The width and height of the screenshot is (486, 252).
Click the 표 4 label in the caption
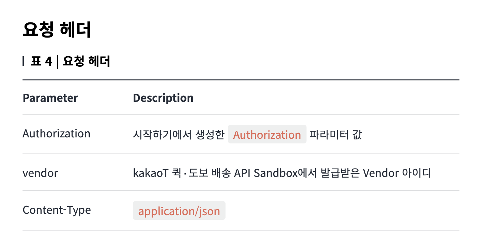pos(41,61)
